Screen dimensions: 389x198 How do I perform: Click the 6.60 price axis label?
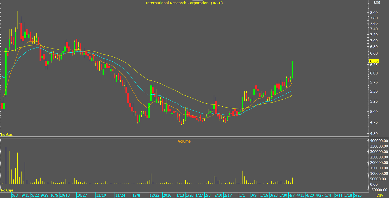coord(374,53)
